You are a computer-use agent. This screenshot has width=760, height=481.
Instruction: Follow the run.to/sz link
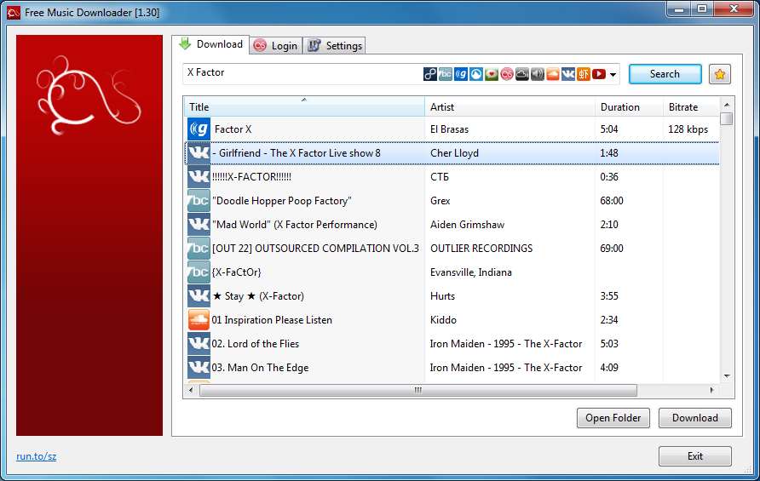pos(37,456)
